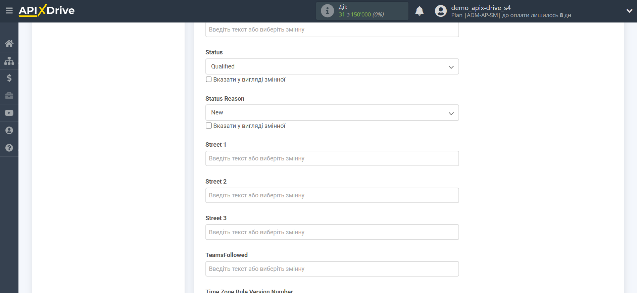Focus the input field above Status
637x293 pixels.
[332, 30]
